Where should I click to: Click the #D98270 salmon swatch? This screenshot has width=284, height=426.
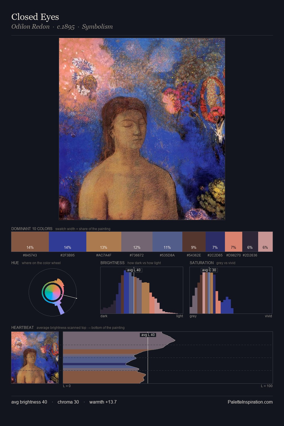click(x=233, y=242)
